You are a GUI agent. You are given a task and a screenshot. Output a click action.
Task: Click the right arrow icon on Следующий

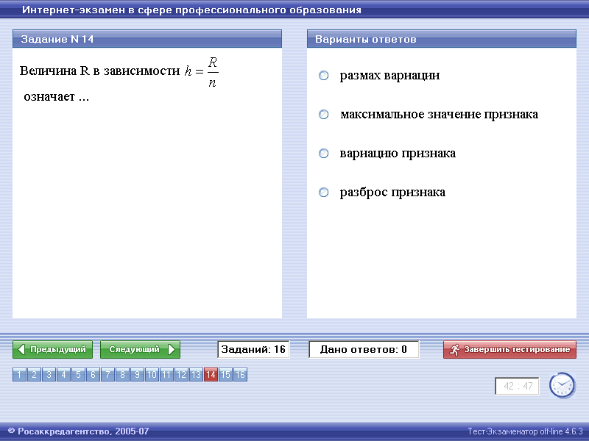tap(172, 350)
